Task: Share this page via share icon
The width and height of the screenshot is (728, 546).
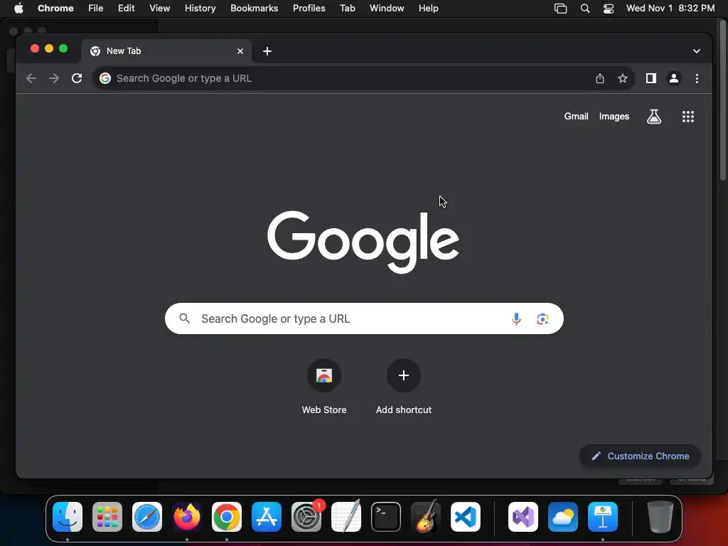Action: [600, 78]
